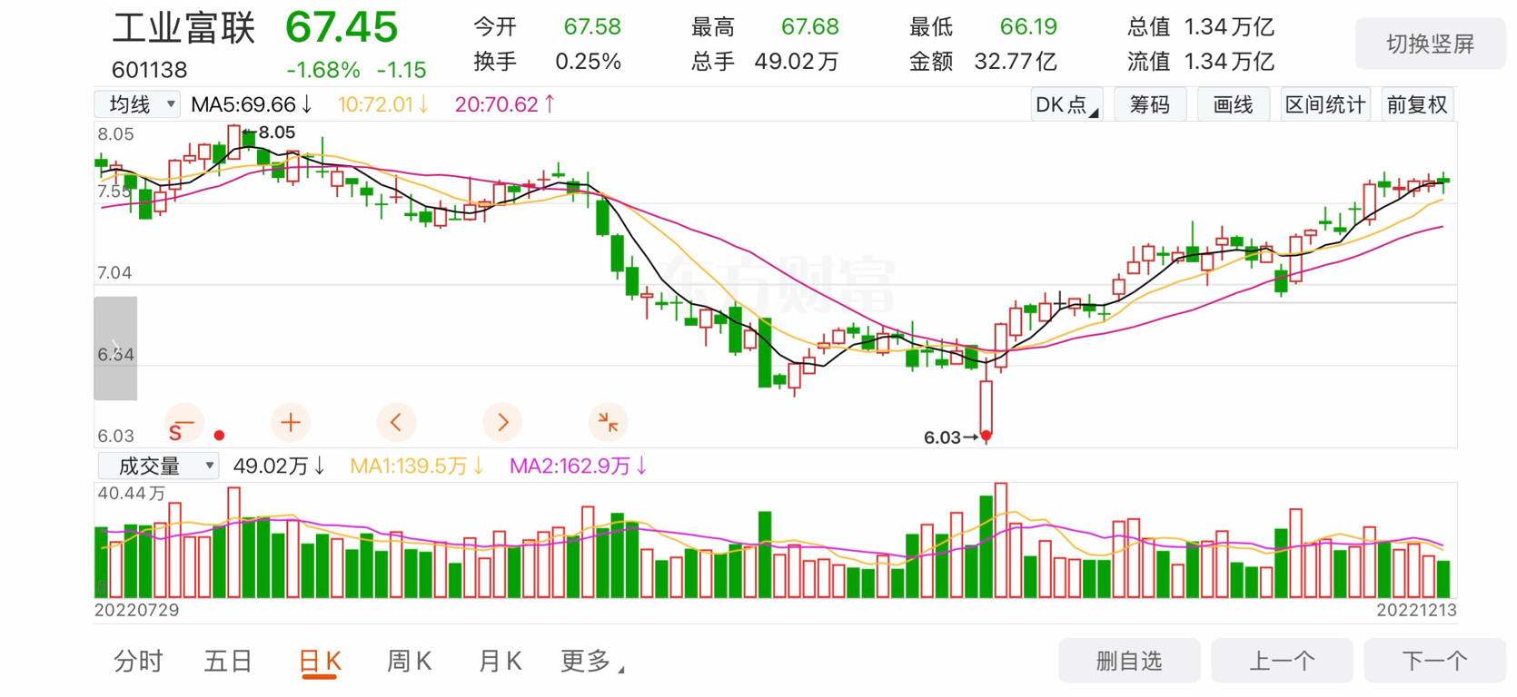1517x697 pixels.
Task: Click the stock name 工业富联
Action: point(183,28)
